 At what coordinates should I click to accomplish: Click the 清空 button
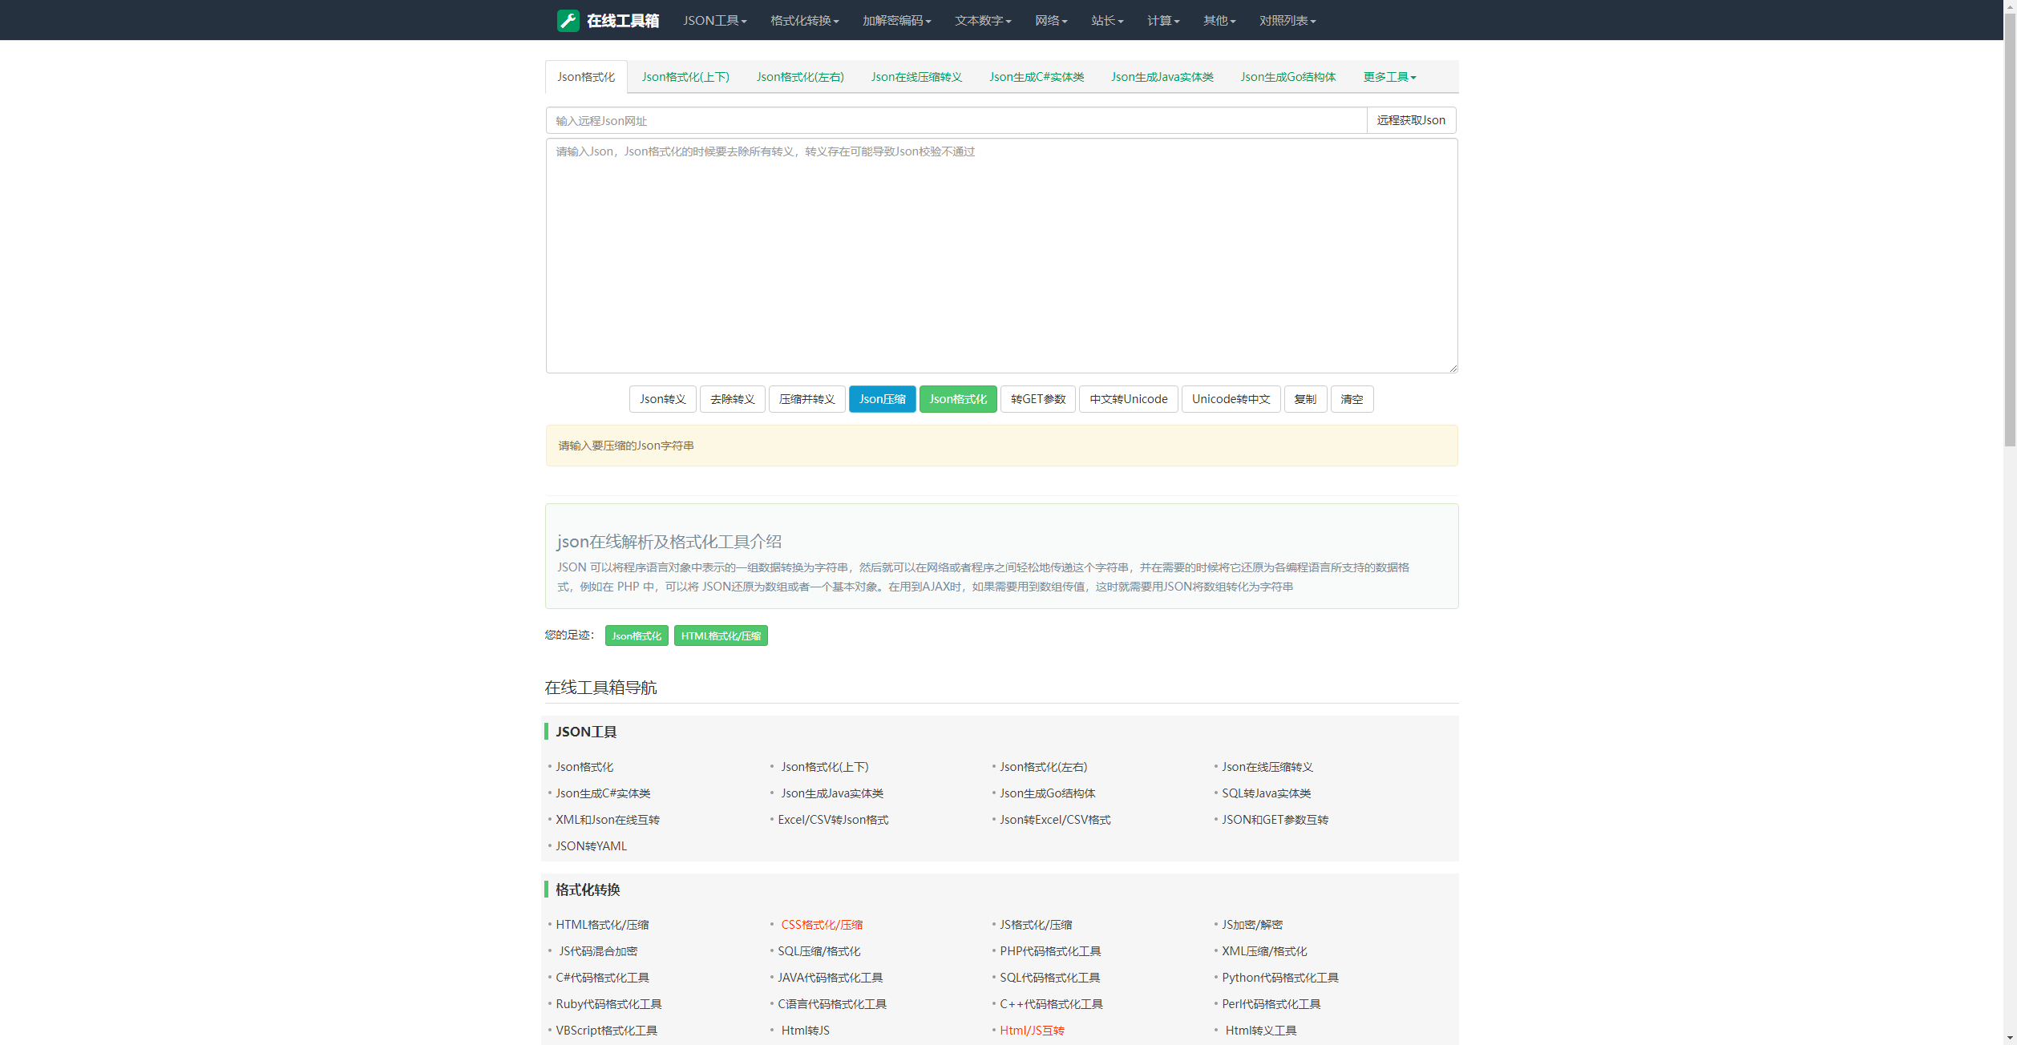click(1352, 399)
